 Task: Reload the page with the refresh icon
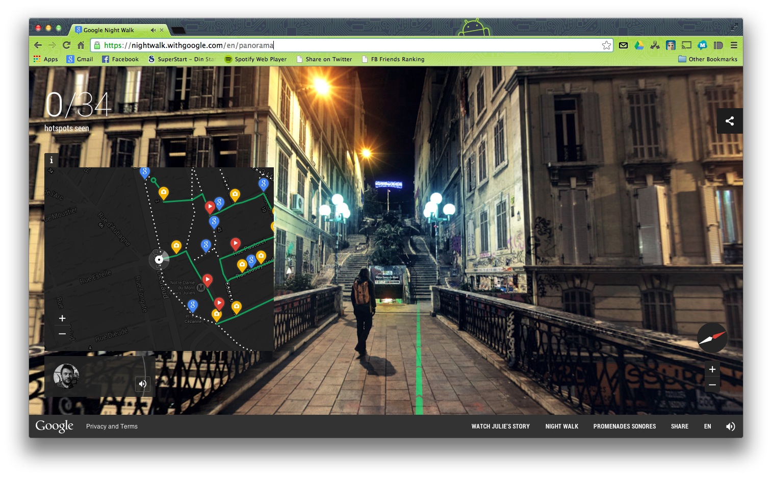click(66, 45)
